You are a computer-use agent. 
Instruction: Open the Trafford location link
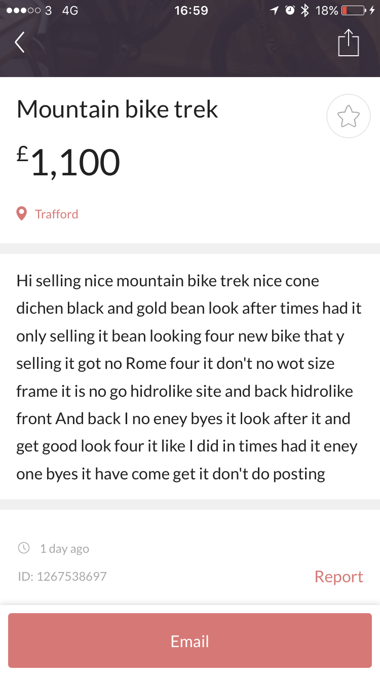56,214
